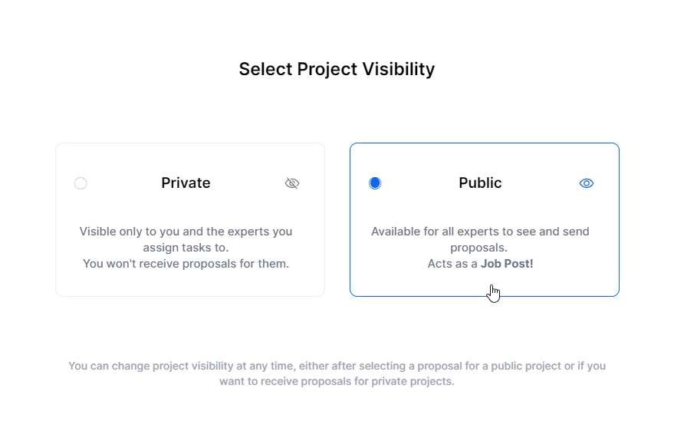This screenshot has width=674, height=434.
Task: Select the Public radio button
Action: (x=375, y=183)
